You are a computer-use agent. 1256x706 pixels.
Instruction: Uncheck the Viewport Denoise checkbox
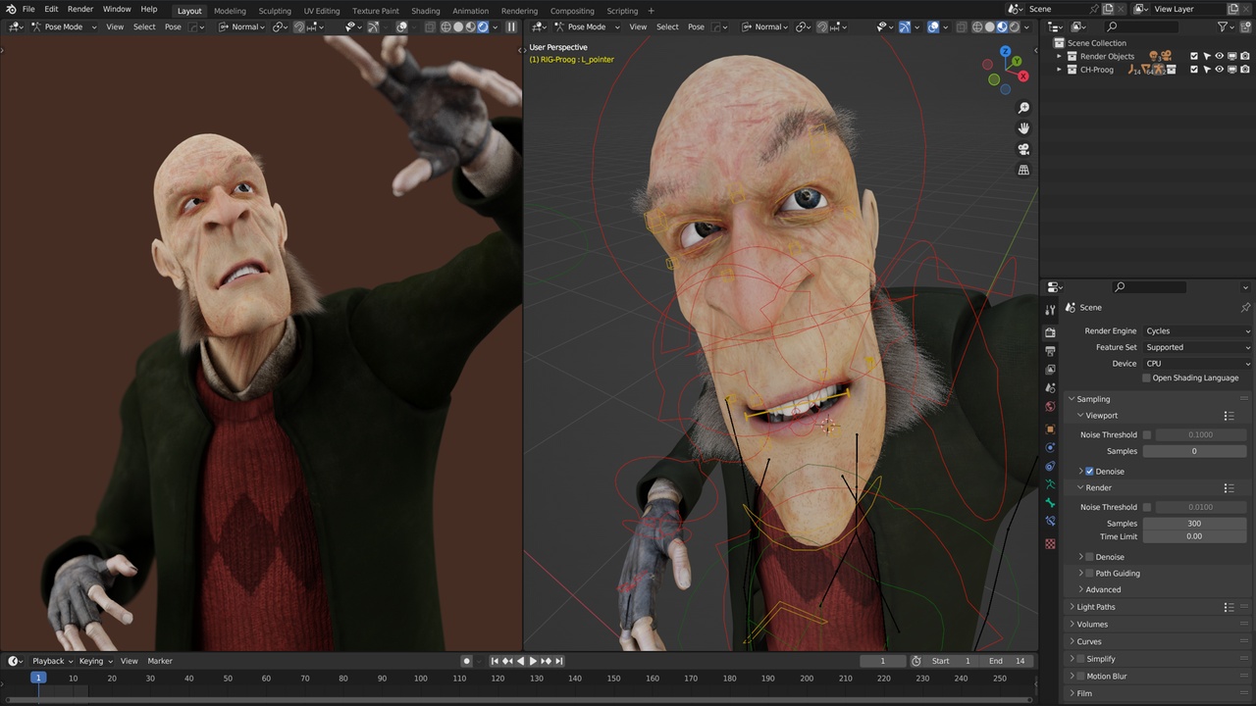1089,472
